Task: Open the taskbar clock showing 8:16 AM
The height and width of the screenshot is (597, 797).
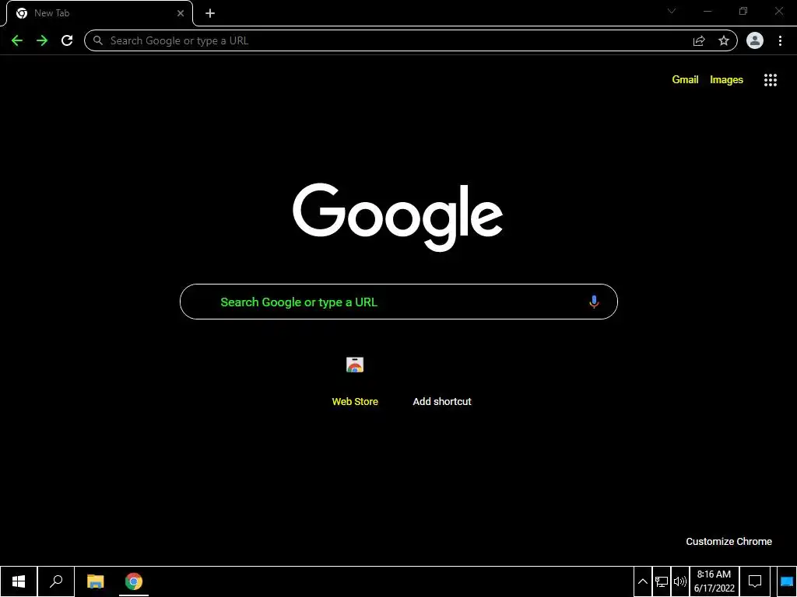Action: (x=714, y=581)
